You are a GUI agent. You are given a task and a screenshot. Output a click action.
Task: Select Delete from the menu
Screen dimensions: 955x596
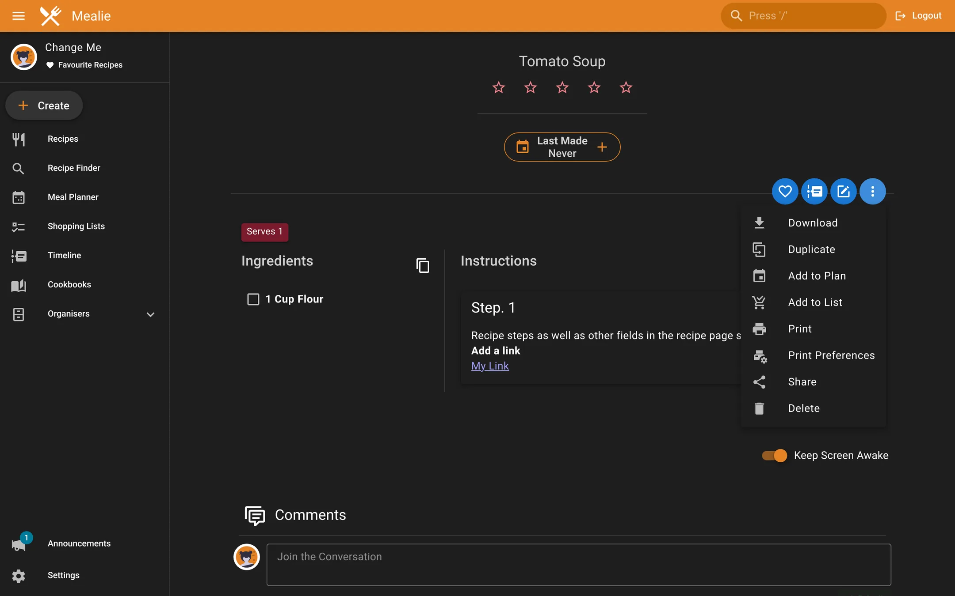click(814, 408)
